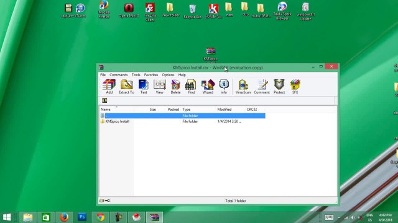The width and height of the screenshot is (398, 223).
Task: Open Firefox from the taskbar
Action: (64, 217)
